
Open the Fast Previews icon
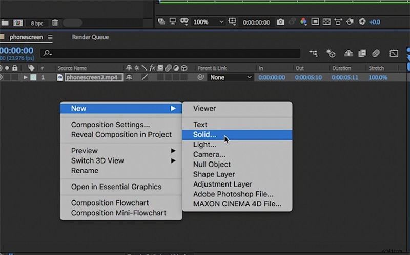pyautogui.click(x=350, y=21)
